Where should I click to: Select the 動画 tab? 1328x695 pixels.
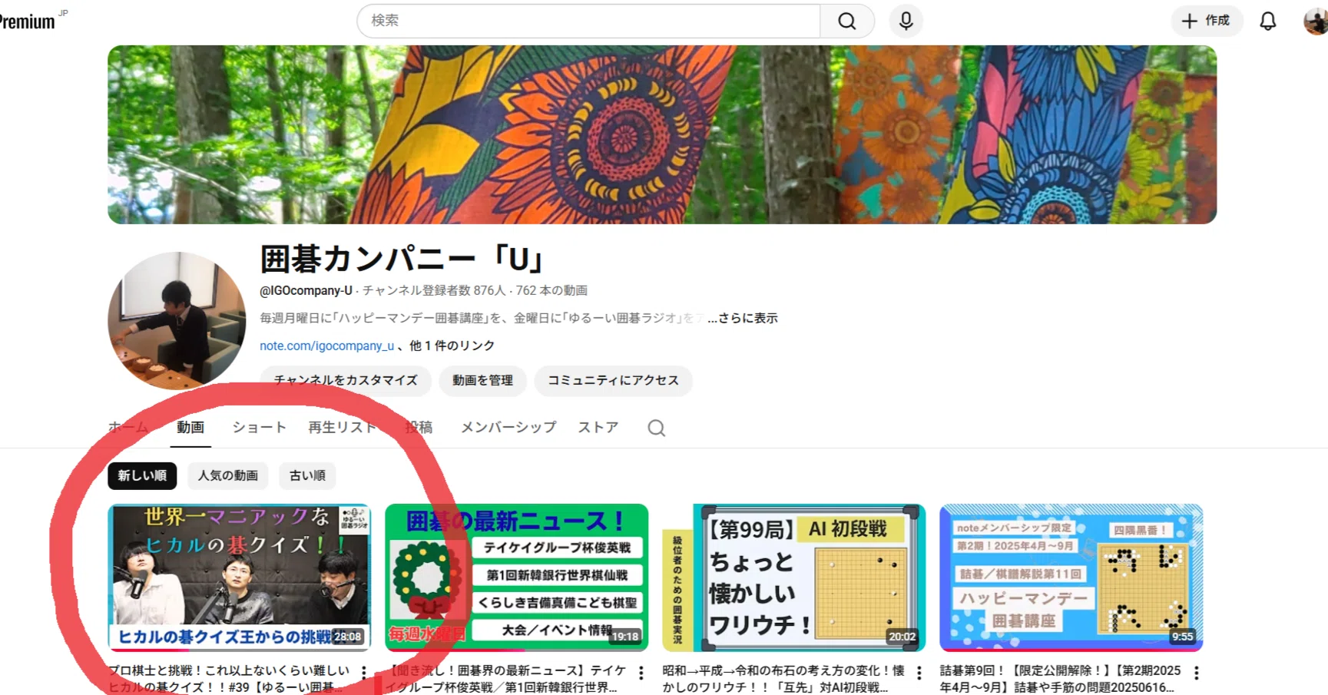pyautogui.click(x=190, y=427)
